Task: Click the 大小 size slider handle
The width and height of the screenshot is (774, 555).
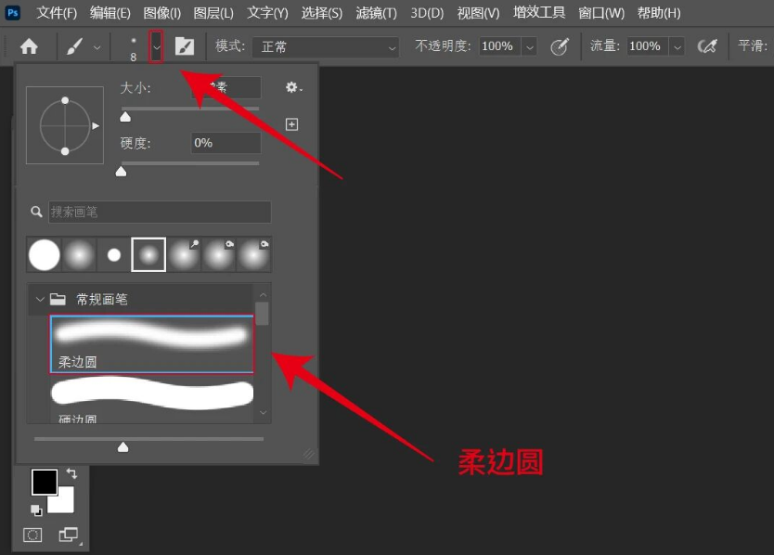Action: click(125, 117)
